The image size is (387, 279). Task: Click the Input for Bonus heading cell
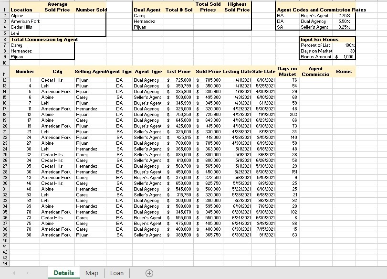point(320,40)
